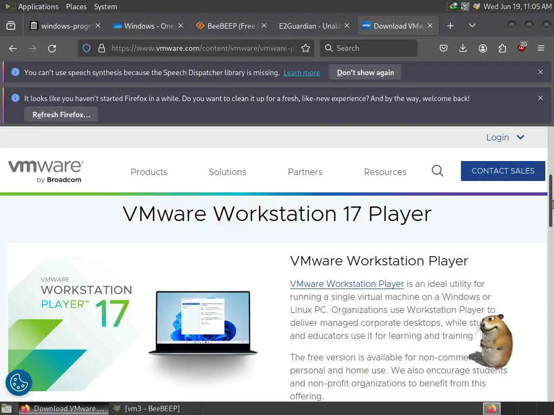The width and height of the screenshot is (554, 415).
Task: Click the hamster desktop pet
Action: click(493, 340)
